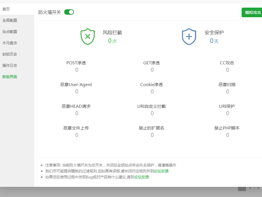The height and width of the screenshot is (197, 262).
Task: Click the 恶意扫描 counter
Action: (x=227, y=91)
